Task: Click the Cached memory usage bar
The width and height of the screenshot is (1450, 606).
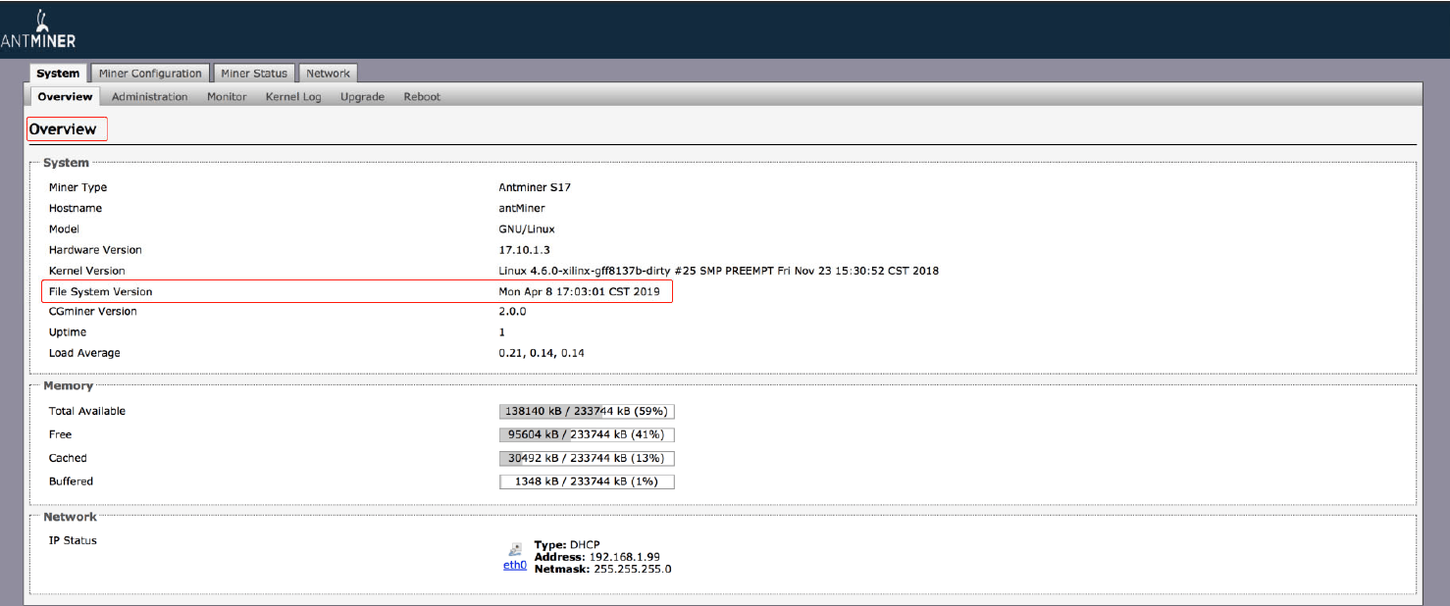Action: (x=587, y=458)
